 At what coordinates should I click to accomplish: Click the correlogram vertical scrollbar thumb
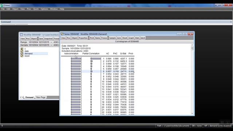click(x=192, y=48)
